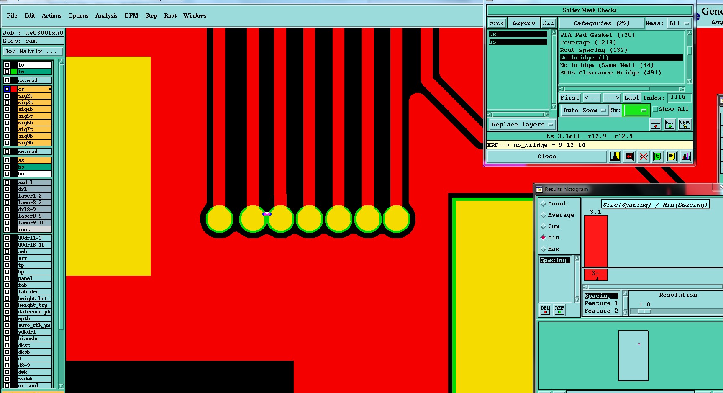
Task: Select the Count radio option
Action: coord(544,204)
